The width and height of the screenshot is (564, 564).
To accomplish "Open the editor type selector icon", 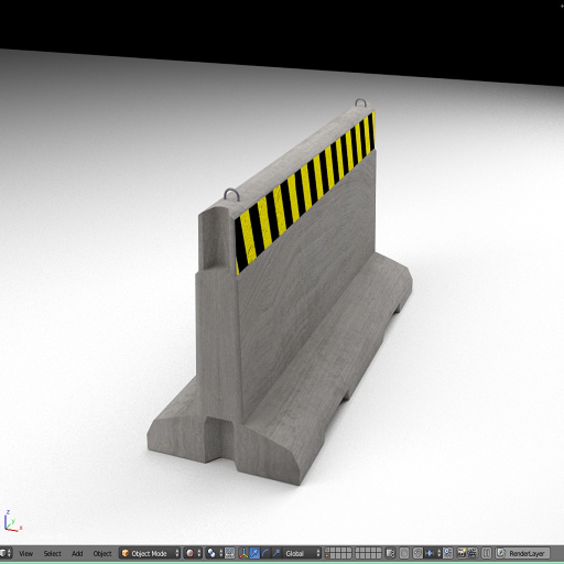I will point(4,554).
